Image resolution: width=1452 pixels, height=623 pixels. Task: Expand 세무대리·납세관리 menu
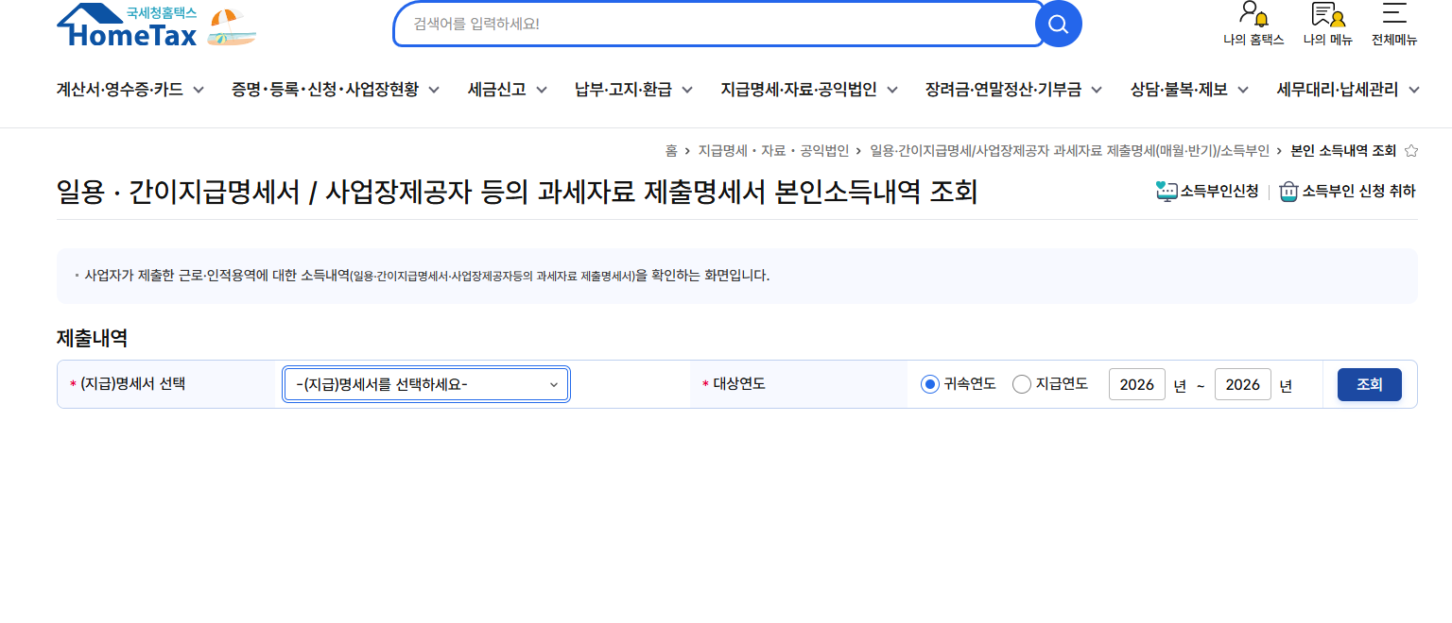1348,90
